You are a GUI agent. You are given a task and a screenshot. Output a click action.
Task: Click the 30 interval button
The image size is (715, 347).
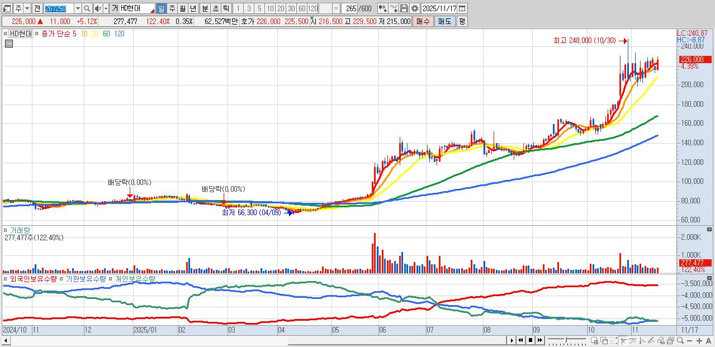pos(291,8)
